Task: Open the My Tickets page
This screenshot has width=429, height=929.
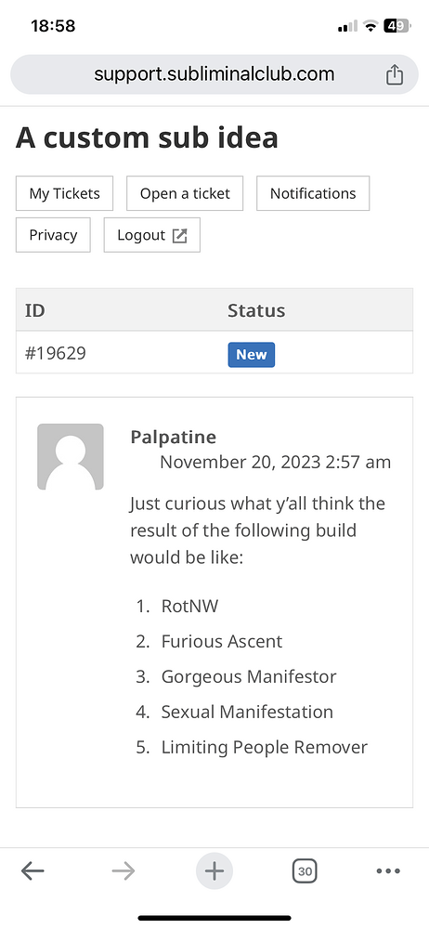Action: pos(65,193)
